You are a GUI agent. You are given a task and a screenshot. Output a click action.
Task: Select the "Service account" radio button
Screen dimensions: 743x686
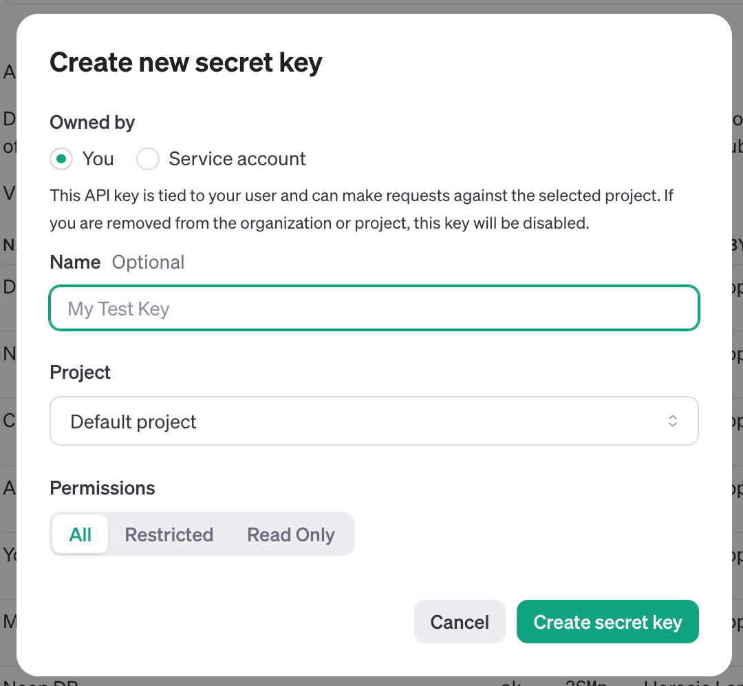[x=147, y=158]
